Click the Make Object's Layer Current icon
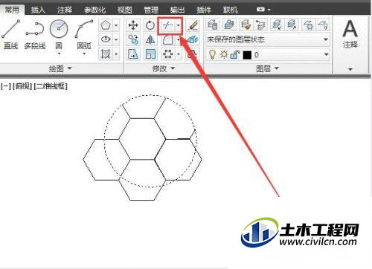Image resolution: width=372 pixels, height=269 pixels. click(229, 25)
